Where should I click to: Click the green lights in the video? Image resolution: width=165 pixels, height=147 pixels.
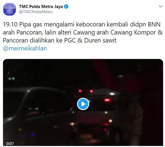(x=11, y=79)
